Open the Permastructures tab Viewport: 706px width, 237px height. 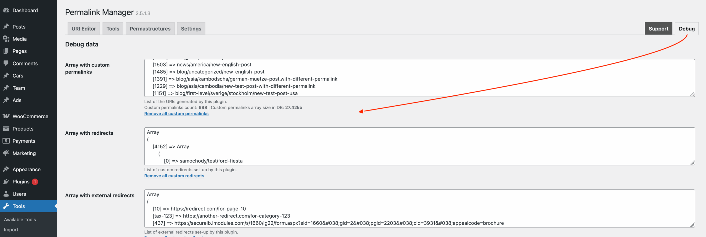click(x=150, y=29)
